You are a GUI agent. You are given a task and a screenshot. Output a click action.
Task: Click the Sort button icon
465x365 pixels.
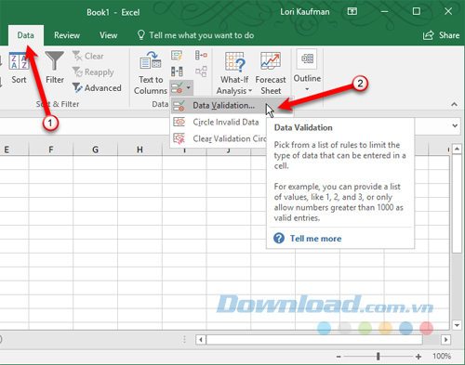point(19,61)
